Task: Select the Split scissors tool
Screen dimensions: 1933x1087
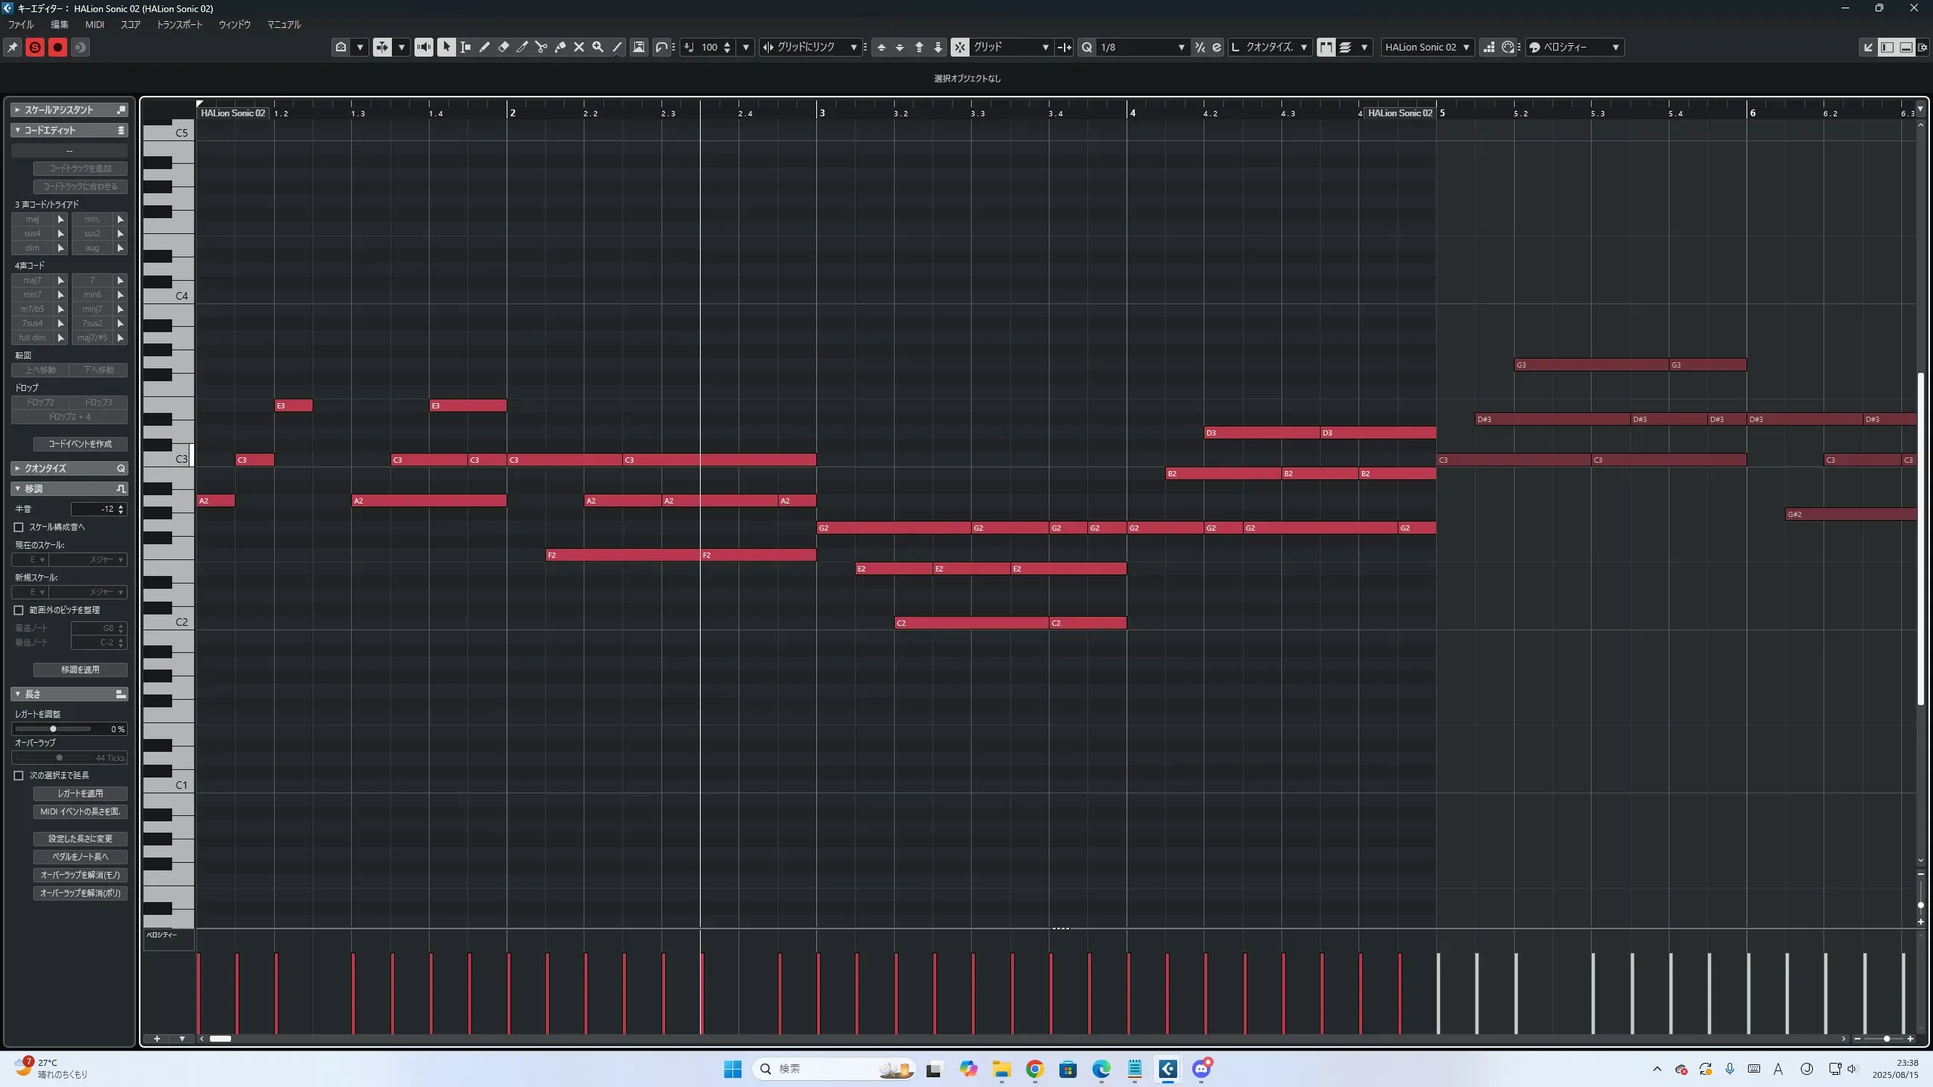Action: click(541, 47)
